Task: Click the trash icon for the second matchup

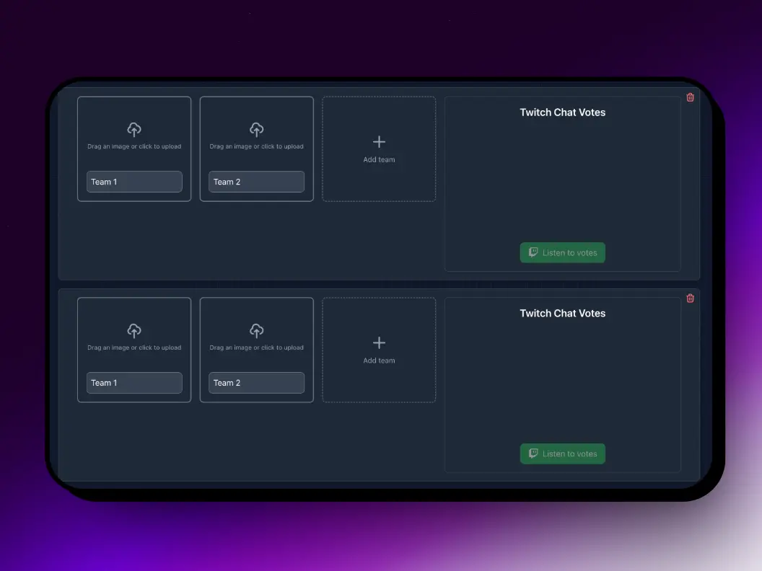Action: click(x=690, y=298)
